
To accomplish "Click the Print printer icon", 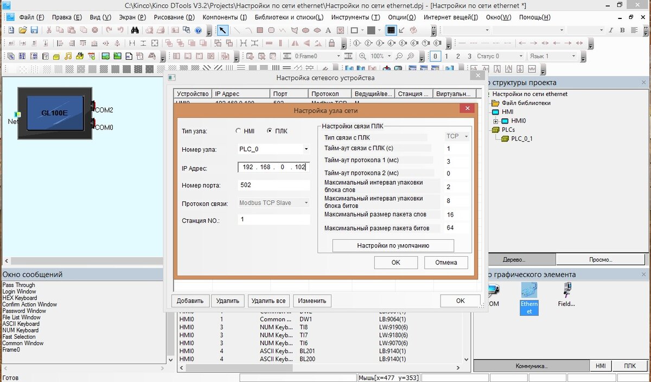I will (x=161, y=30).
